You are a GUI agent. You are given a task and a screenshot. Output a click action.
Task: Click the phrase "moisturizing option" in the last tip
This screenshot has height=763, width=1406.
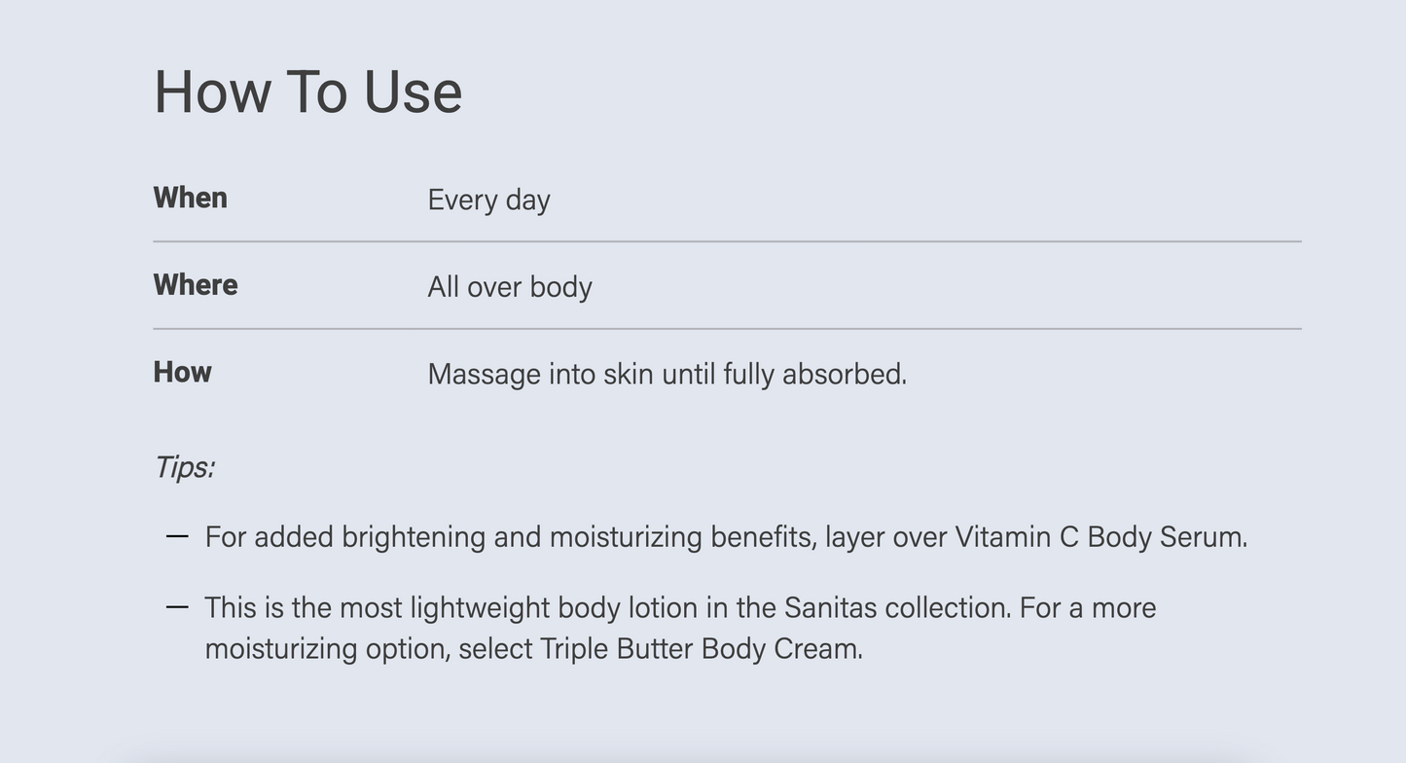coord(327,648)
